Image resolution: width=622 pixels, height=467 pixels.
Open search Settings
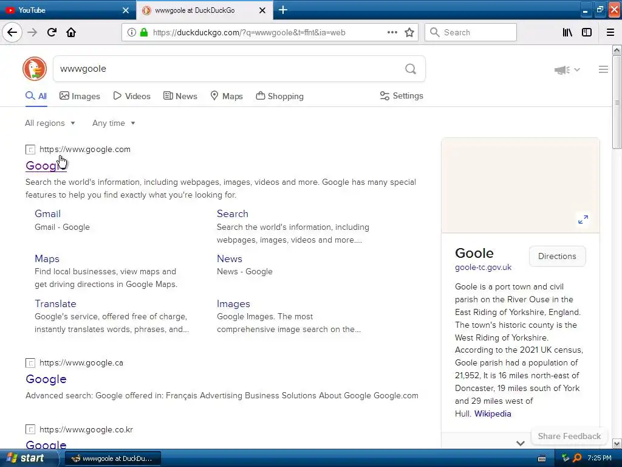coord(402,95)
